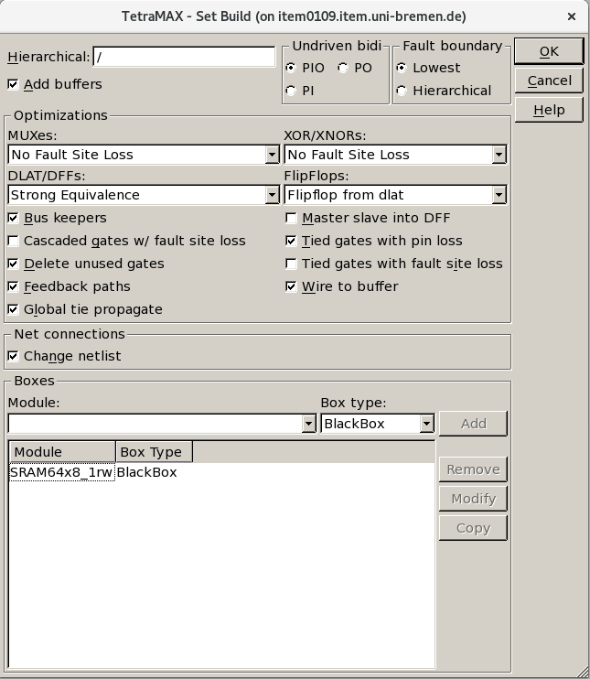Viewport: 590px width, 679px height.
Task: Open Help for Set Build
Action: coord(549,110)
